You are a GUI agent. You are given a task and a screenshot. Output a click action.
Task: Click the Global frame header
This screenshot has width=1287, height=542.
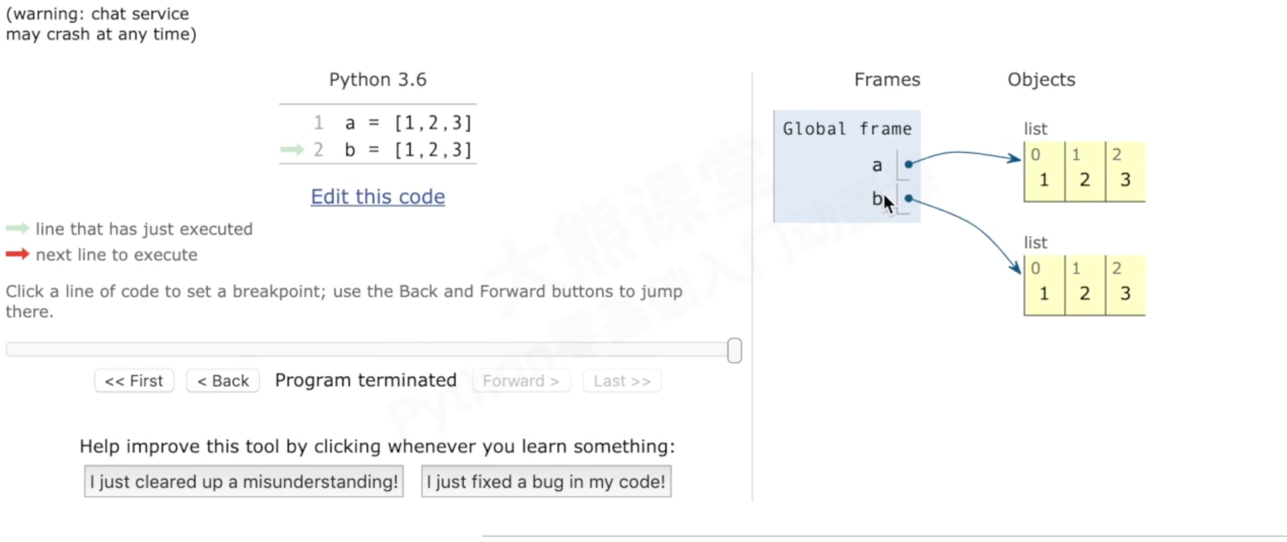tap(847, 129)
